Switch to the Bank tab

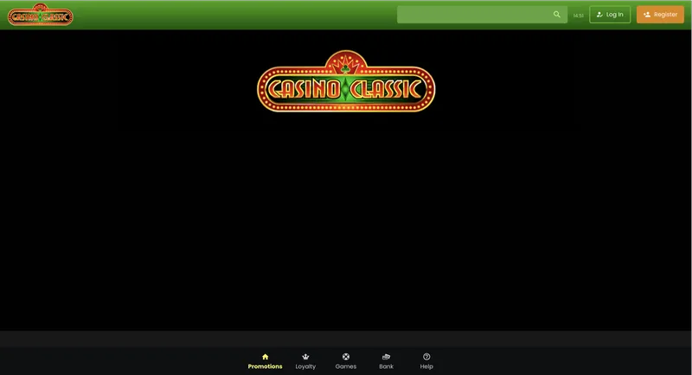click(386, 361)
